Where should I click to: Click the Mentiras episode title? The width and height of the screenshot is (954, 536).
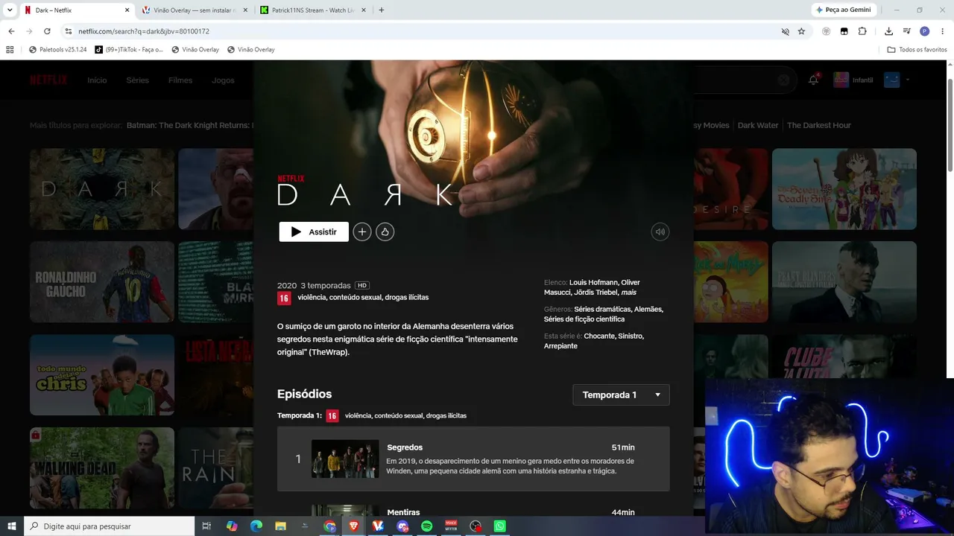403,512
